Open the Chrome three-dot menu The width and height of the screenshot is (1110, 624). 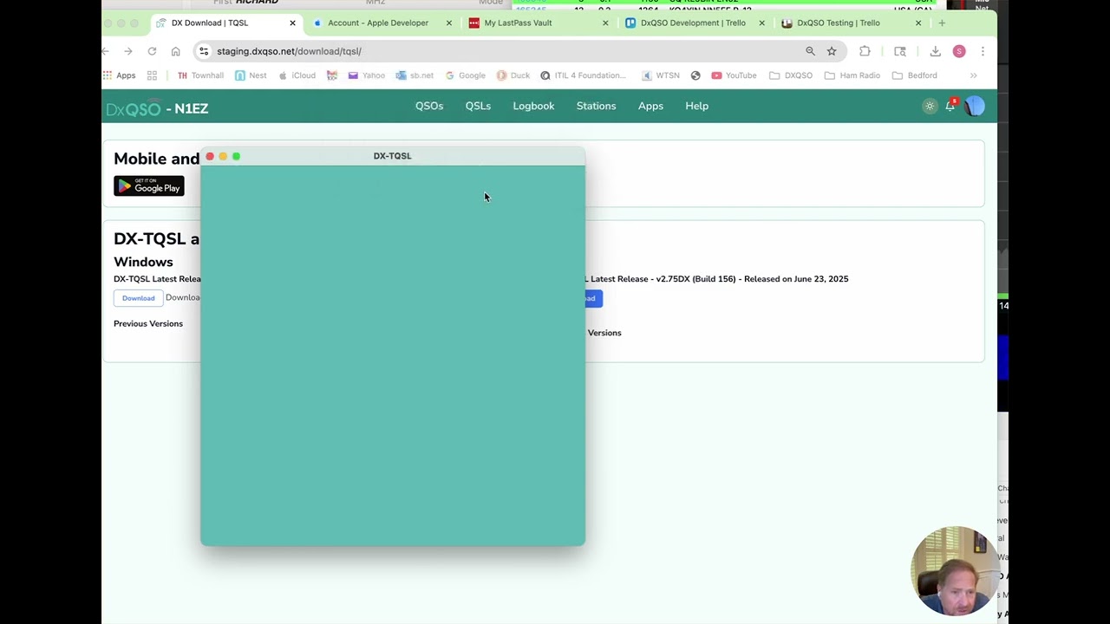click(983, 51)
